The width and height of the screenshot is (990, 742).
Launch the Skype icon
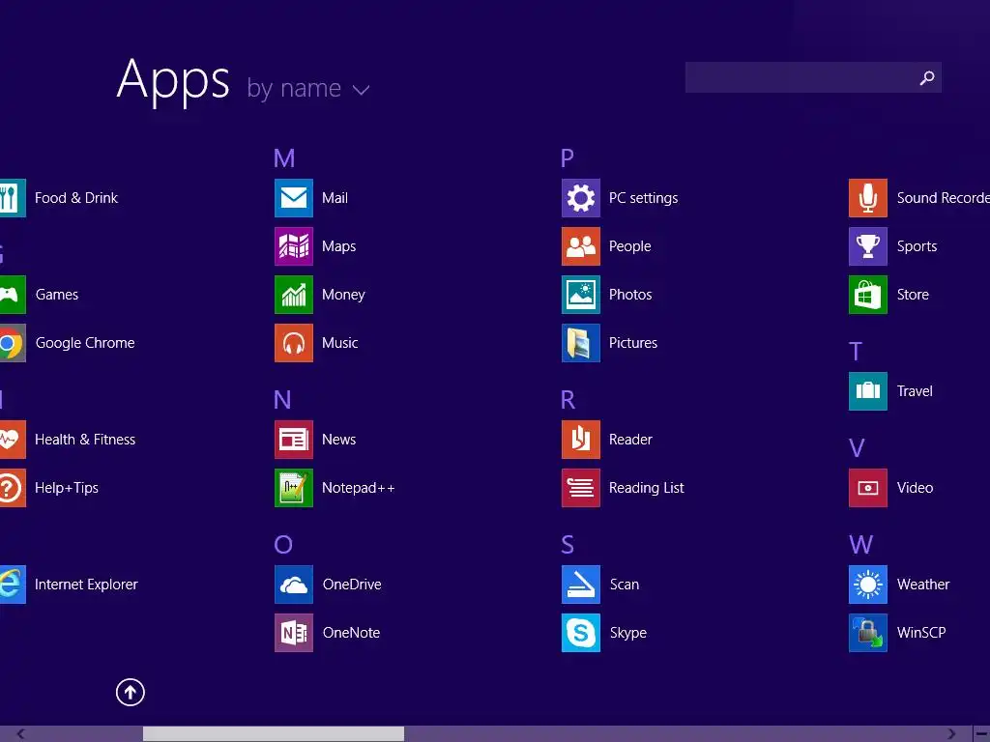coord(581,633)
